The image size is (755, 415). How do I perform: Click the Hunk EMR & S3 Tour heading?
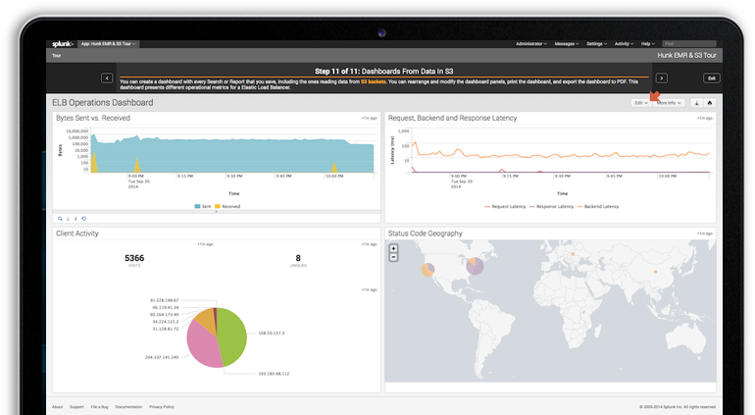coord(686,55)
